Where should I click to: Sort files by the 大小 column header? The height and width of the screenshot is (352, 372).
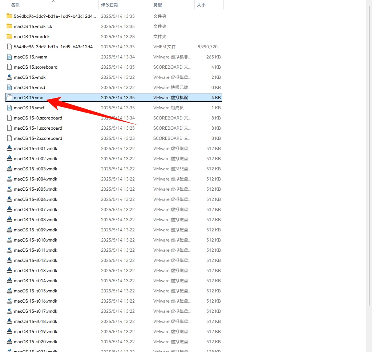click(x=201, y=5)
